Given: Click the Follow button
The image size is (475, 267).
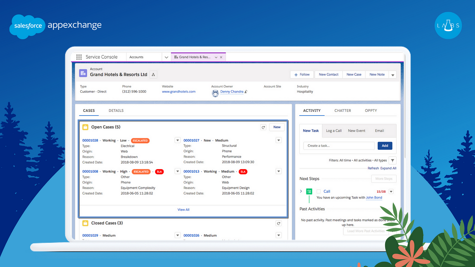Looking at the screenshot, I should click(x=302, y=75).
